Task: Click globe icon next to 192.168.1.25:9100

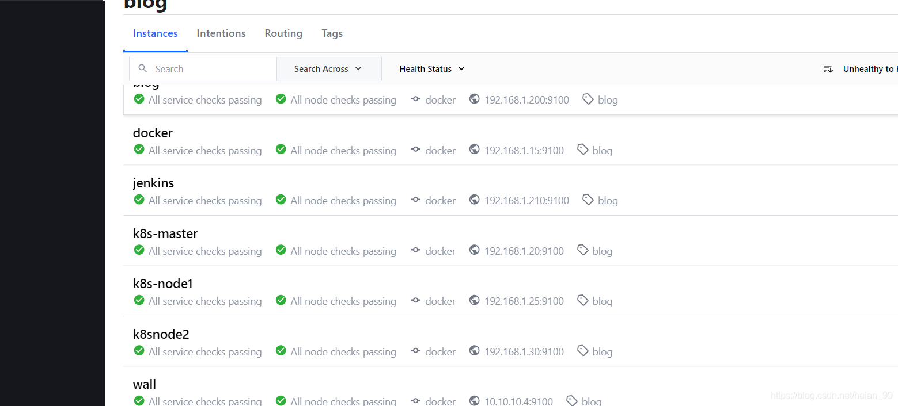Action: pos(474,300)
